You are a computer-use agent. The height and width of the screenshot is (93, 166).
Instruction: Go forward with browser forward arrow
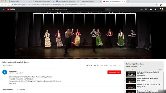coord(5,5)
